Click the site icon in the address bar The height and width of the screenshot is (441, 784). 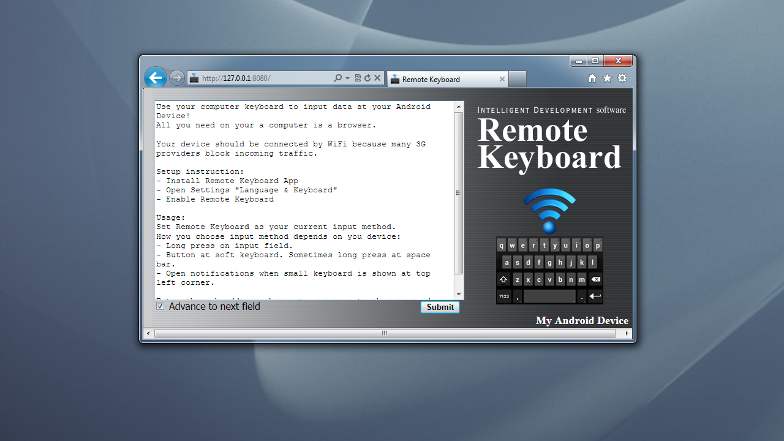pyautogui.click(x=194, y=78)
